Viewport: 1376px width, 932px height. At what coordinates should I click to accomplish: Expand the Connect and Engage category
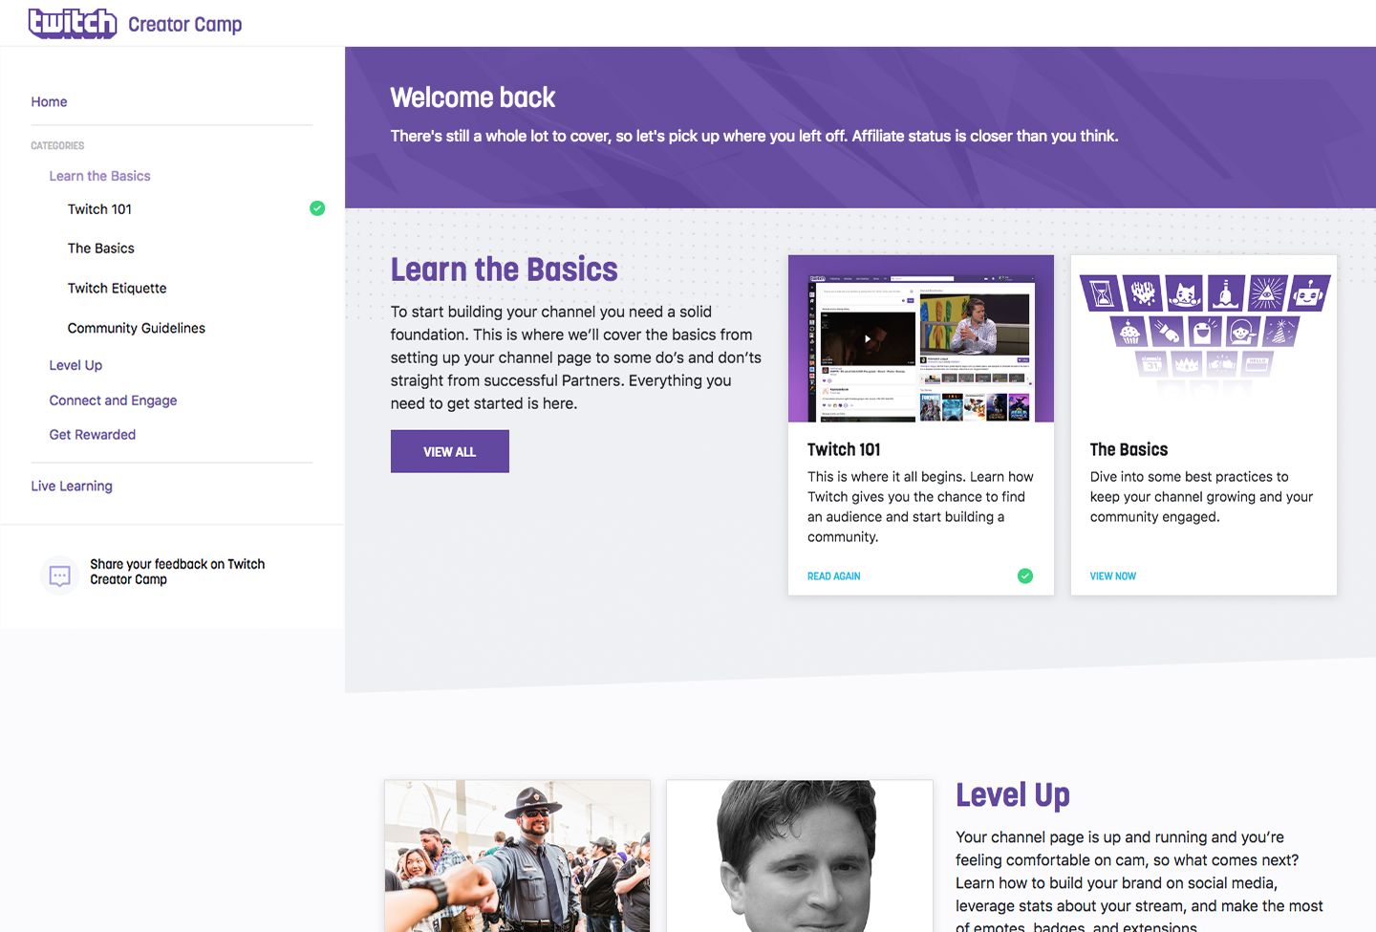pos(113,401)
